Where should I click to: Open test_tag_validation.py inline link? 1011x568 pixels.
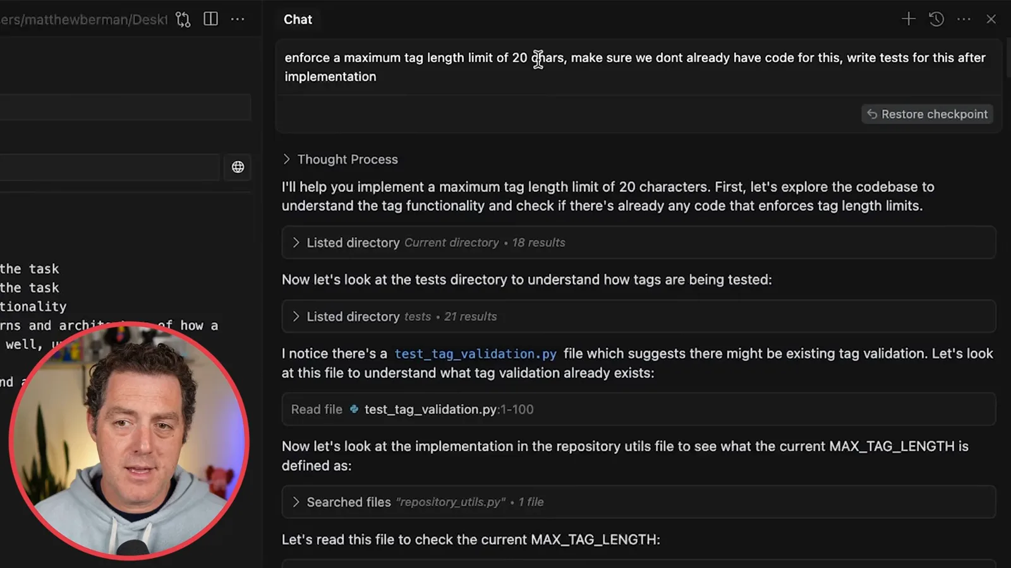point(475,354)
